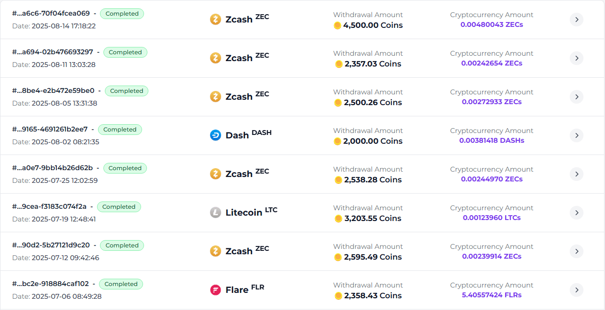
Task: Click Completed badge on a6c6-70f04fcea069 transaction
Action: point(122,14)
